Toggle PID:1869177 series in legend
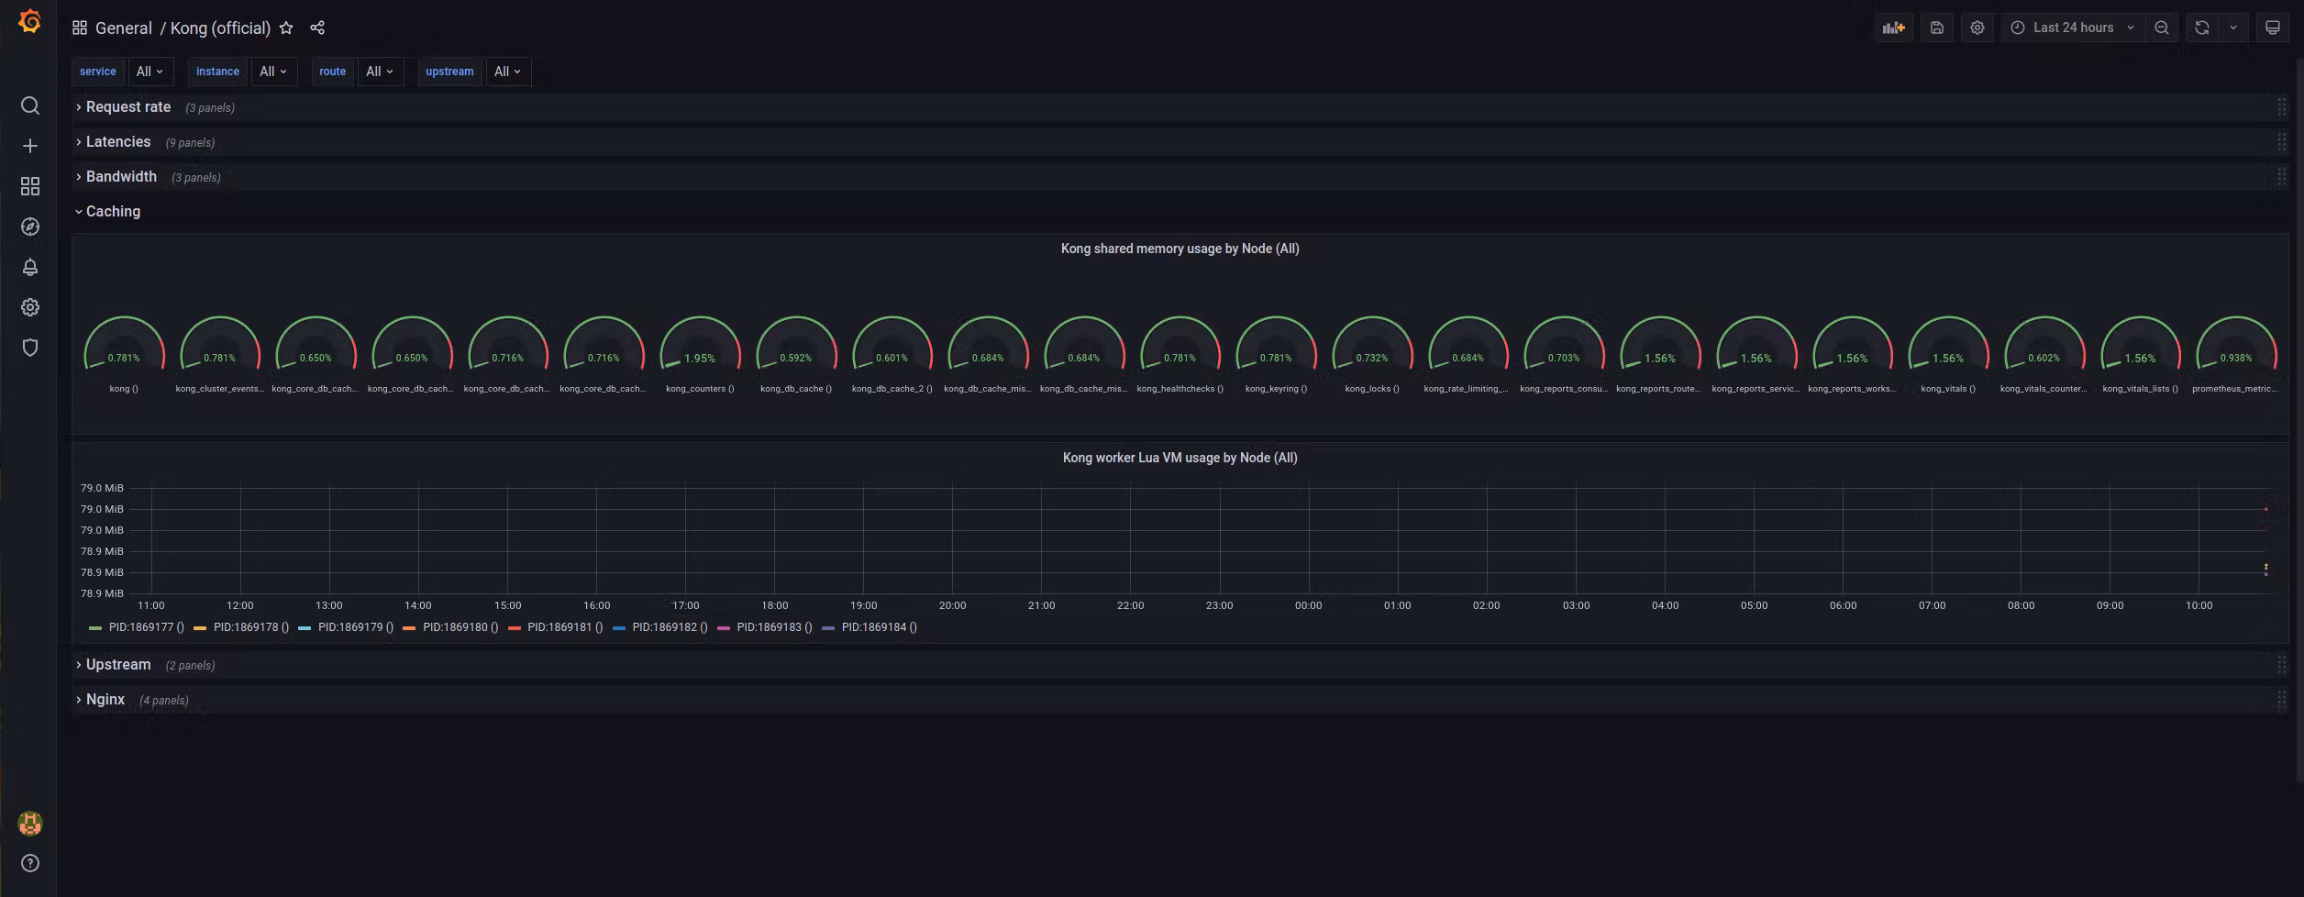Viewport: 2304px width, 897px height. pos(146,627)
